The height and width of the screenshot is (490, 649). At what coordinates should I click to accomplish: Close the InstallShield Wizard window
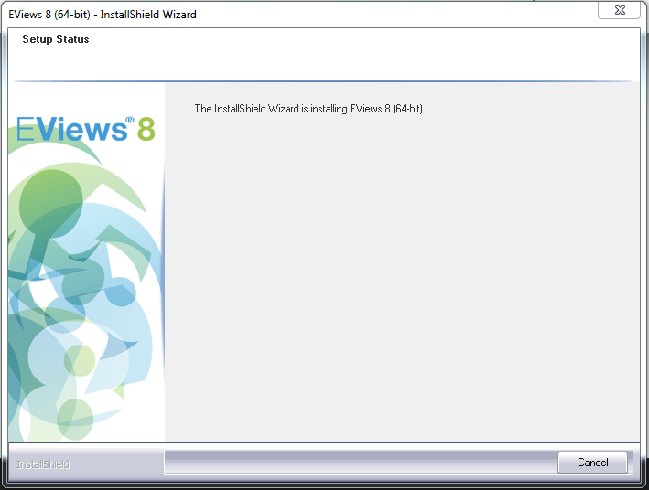(x=619, y=10)
